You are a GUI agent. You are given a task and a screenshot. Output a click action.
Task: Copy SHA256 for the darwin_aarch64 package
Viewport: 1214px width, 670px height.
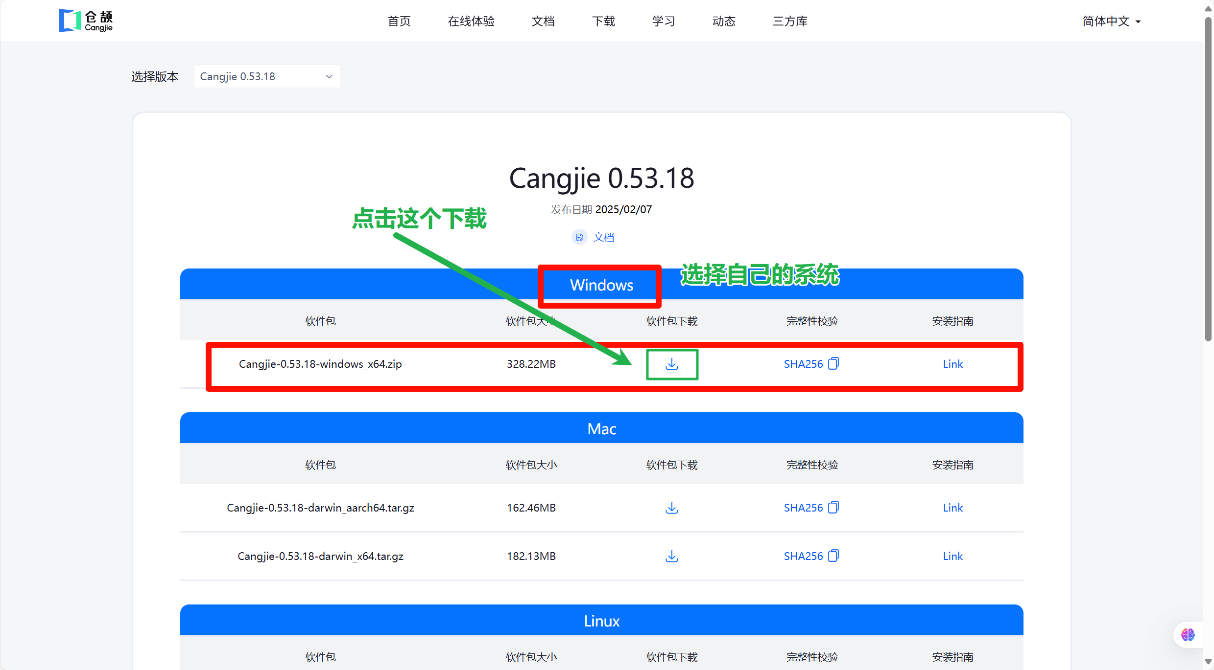pos(833,508)
